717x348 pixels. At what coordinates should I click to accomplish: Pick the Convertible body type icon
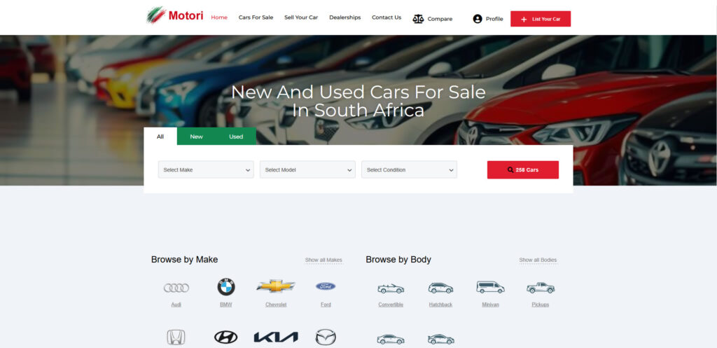pos(391,288)
